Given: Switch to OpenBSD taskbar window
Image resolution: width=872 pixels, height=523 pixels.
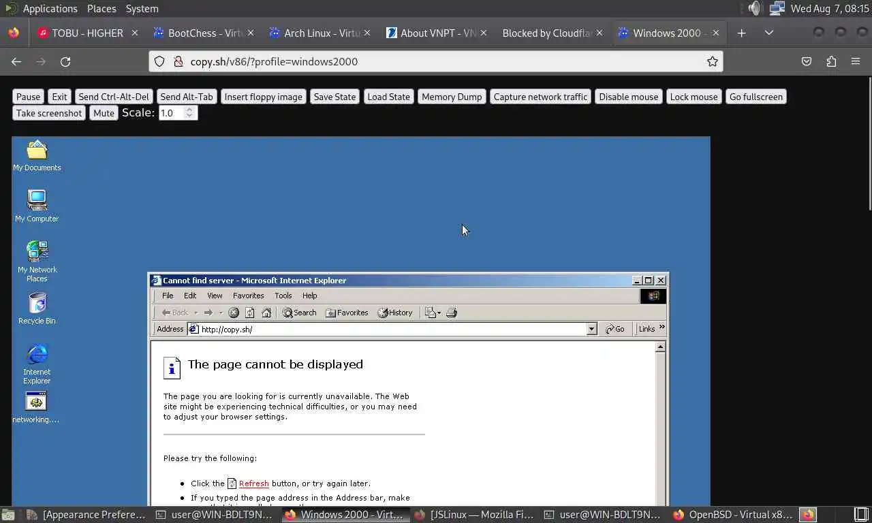Looking at the screenshot, I should (732, 515).
